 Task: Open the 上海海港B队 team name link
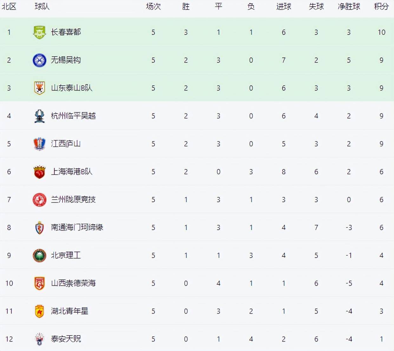tap(72, 171)
